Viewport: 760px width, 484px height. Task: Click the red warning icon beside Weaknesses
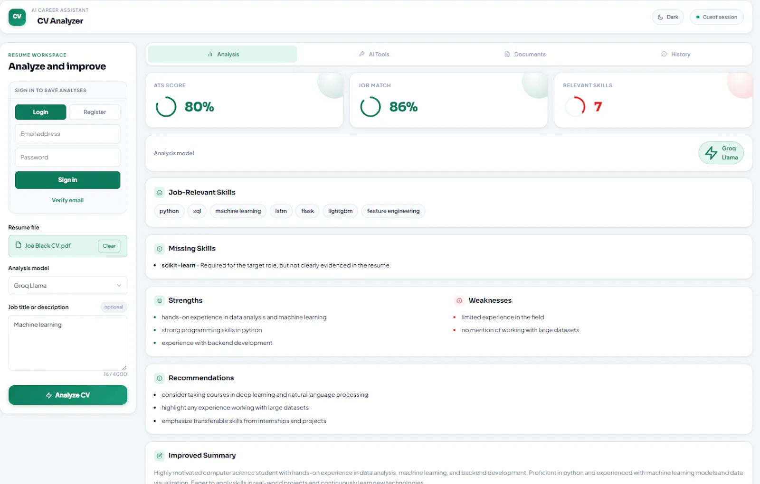coord(459,300)
